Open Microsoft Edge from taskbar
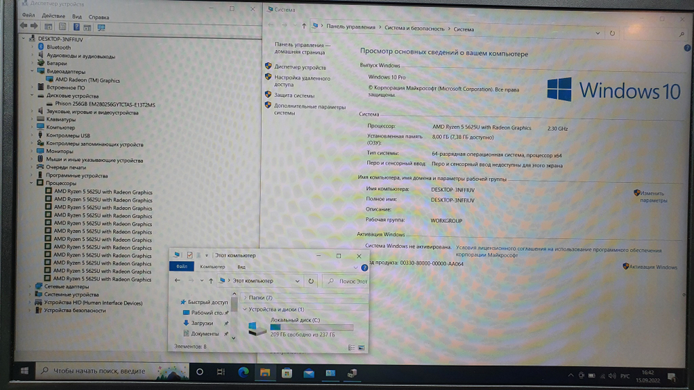Screen dimensions: 694x390 pos(243,372)
